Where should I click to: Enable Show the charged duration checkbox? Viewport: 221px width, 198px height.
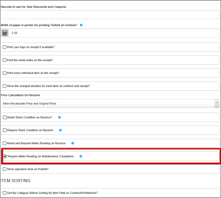(x=5, y=86)
